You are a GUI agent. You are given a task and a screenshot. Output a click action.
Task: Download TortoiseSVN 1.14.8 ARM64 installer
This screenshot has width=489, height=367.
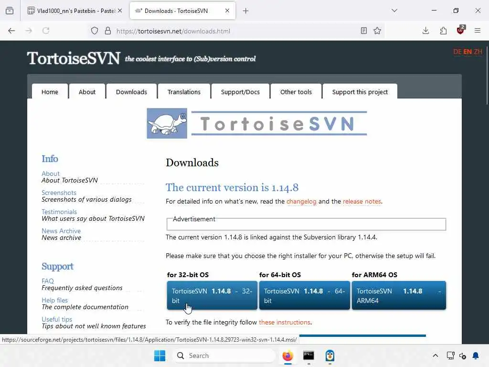tap(399, 295)
